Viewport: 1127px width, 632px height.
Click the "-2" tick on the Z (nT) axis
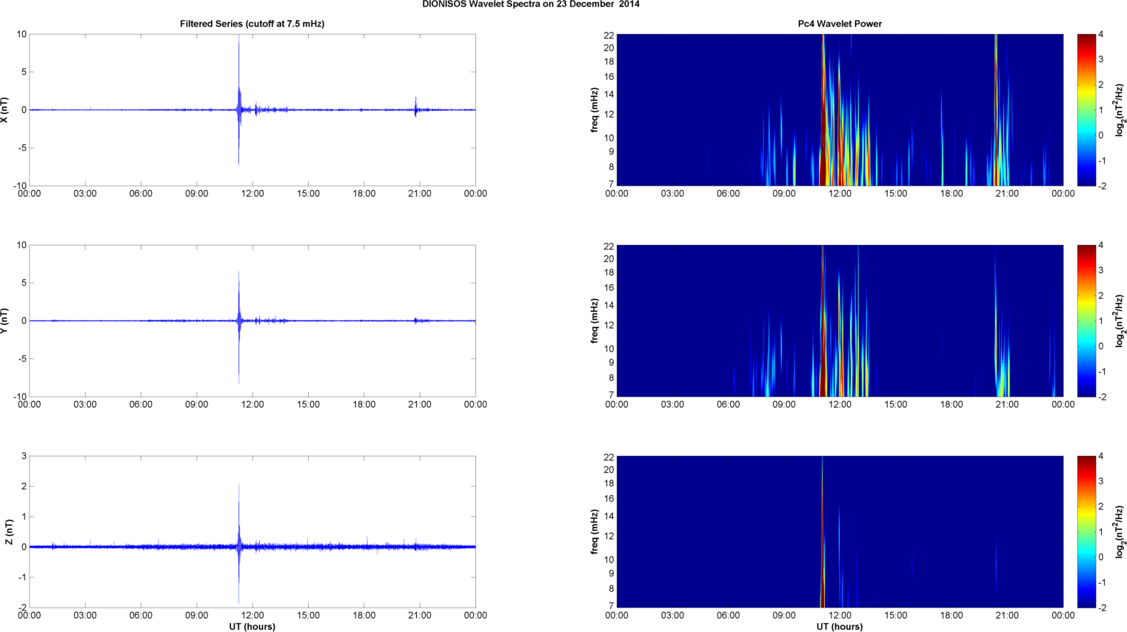(22, 608)
